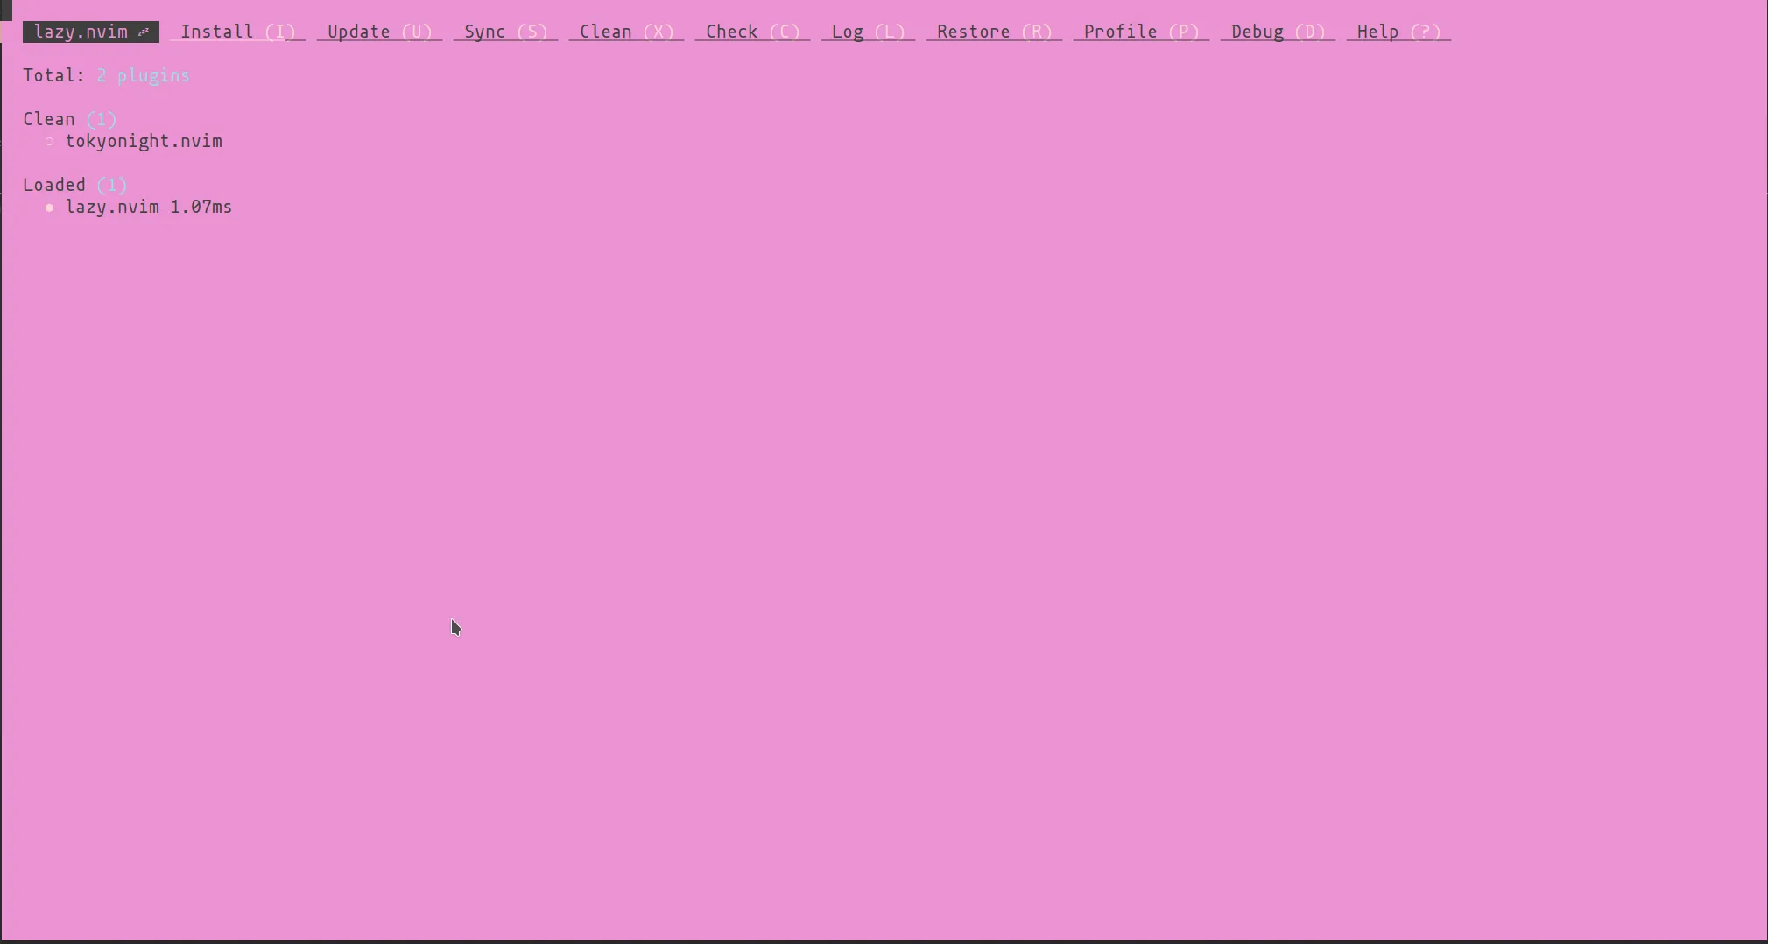Click the 1.07ms load time text
Screen dimensions: 1768x944
201,208
